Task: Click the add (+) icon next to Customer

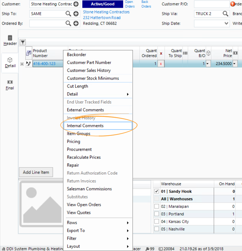Action: tap(76, 4)
